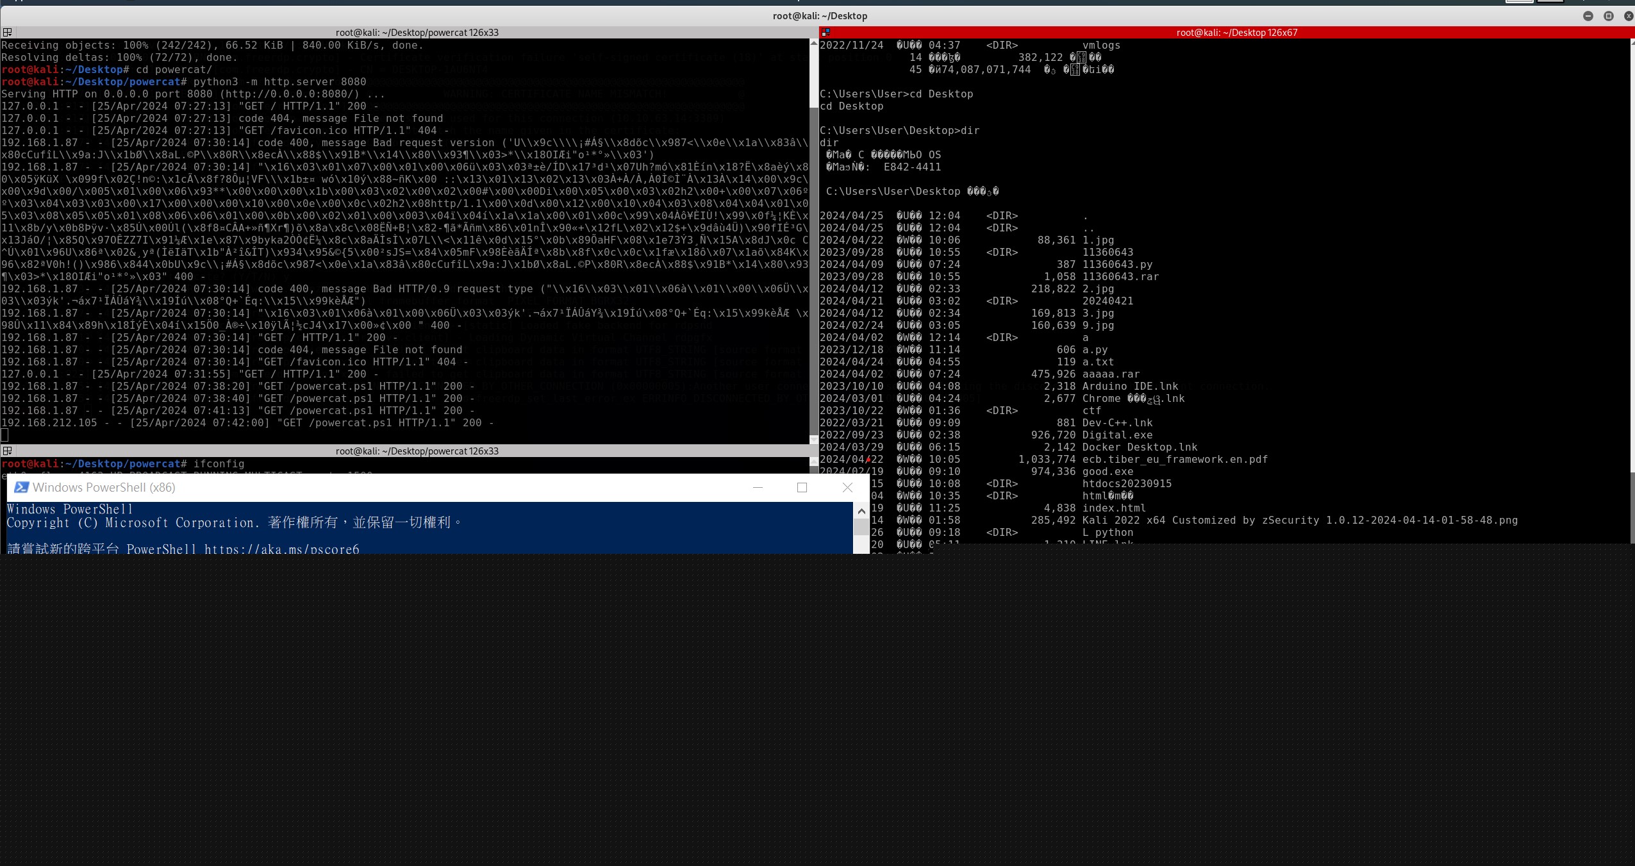Maximize the Terminator root@kali window
The height and width of the screenshot is (866, 1635).
[1608, 16]
